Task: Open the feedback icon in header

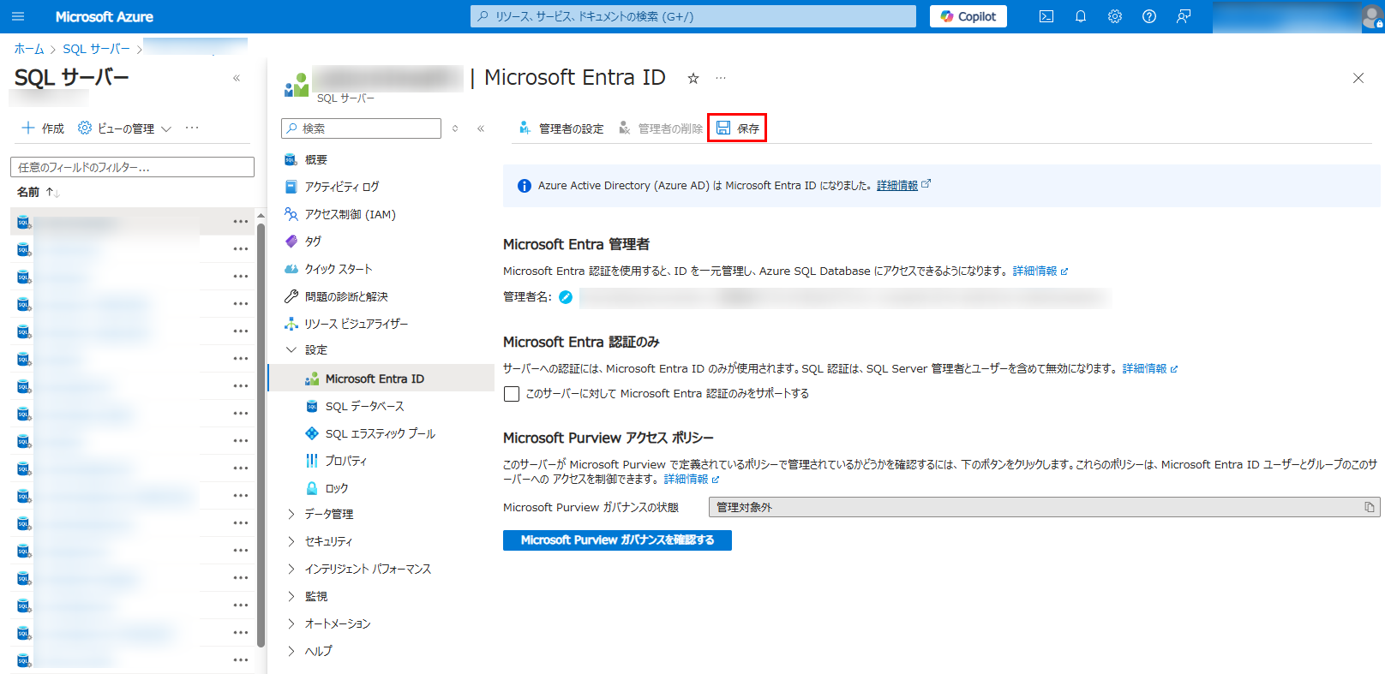Action: [1184, 16]
